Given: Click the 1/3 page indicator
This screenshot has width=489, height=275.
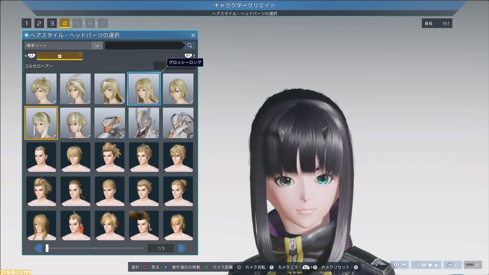Looking at the screenshot, I should [x=161, y=248].
